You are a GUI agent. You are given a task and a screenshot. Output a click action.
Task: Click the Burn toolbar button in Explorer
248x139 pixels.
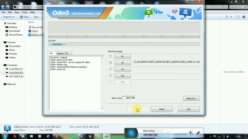click(36, 17)
